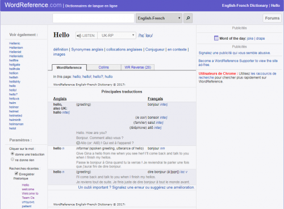Click the WordReference.com logo
284x209 pixels.
coord(33,5)
